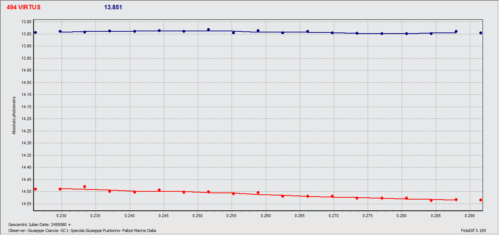Click the red data point at the plot's left edge
This screenshot has height=235, width=499.
coord(35,189)
